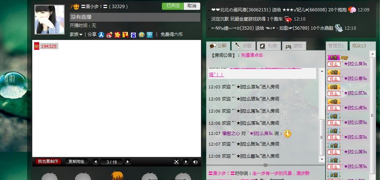
Task: Open the 游戏 games tab
Action: click(x=294, y=46)
